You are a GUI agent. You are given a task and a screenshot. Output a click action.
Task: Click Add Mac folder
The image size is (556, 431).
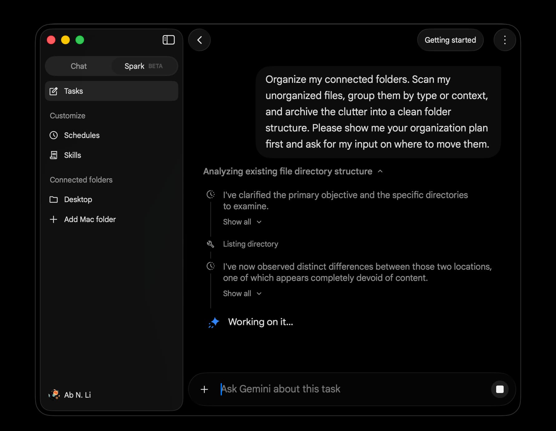(112, 219)
